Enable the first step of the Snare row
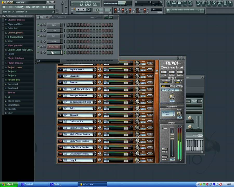Screen dimensions: 234x187 click(68, 42)
